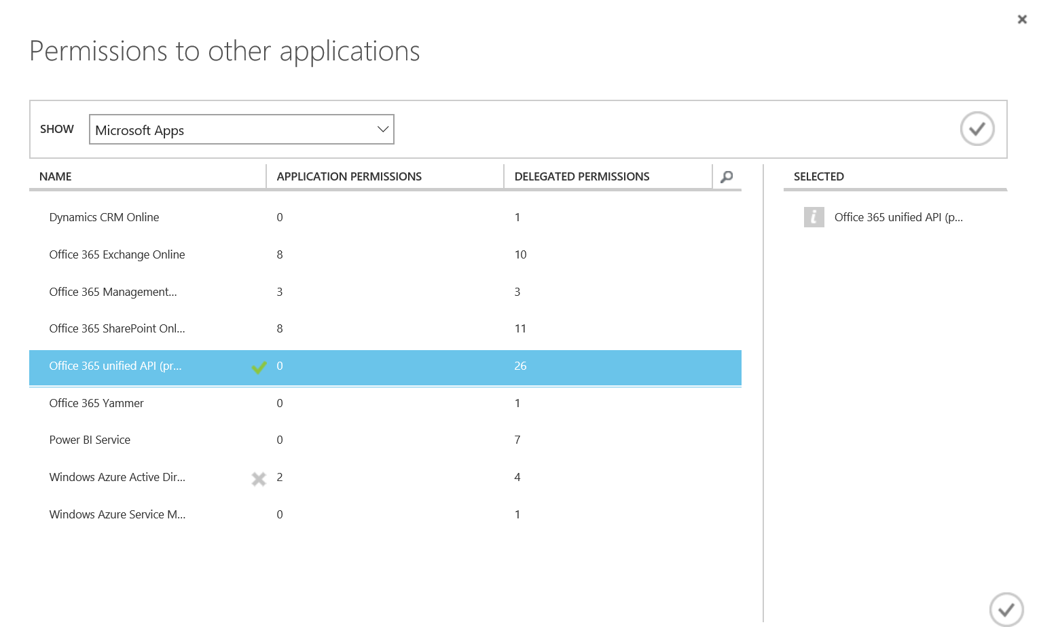Sort by DELEGATED PERMISSIONS column header

click(582, 176)
